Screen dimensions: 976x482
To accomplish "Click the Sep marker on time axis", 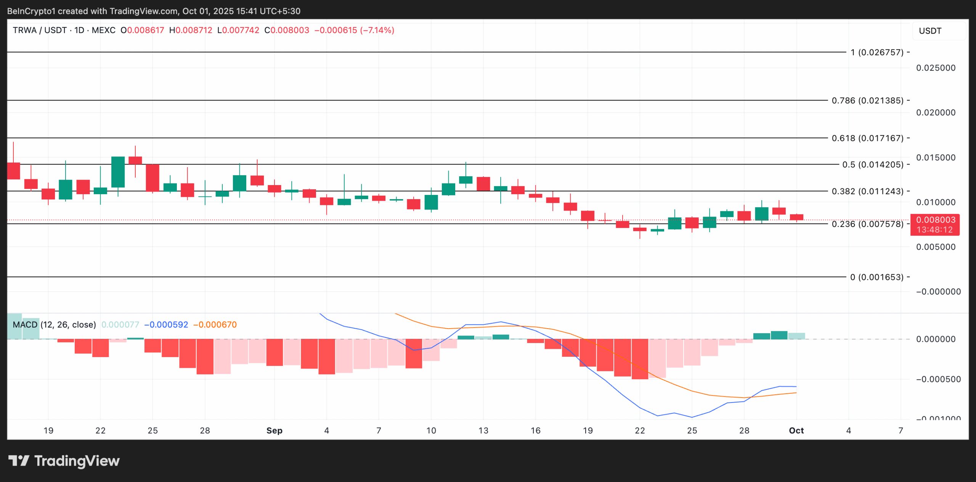I will (x=274, y=431).
